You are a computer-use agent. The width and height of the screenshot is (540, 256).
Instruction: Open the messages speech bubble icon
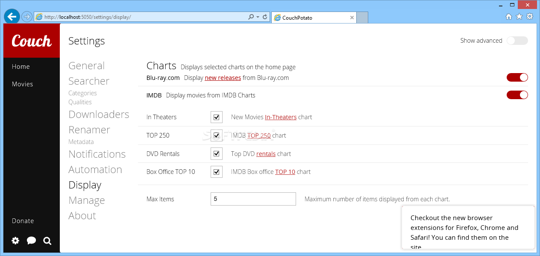point(31,241)
